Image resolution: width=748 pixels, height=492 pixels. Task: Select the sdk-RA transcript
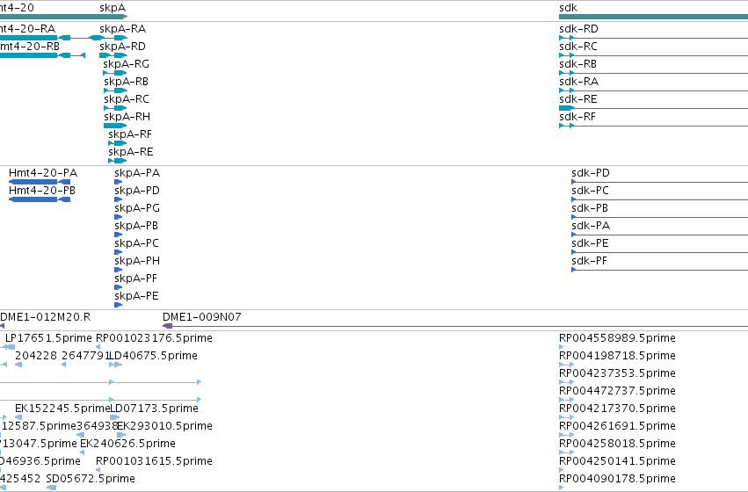click(654, 90)
